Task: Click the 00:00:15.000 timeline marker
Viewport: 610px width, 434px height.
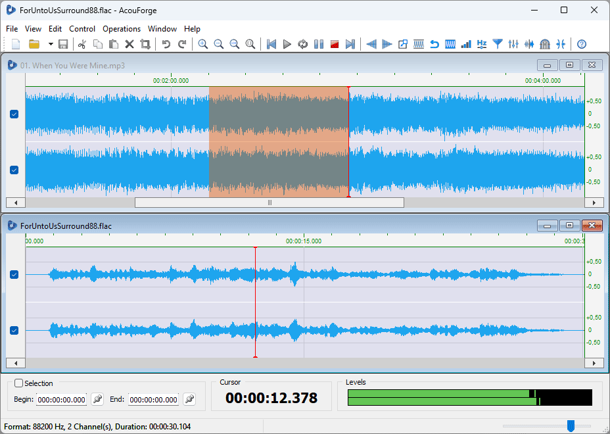Action: [x=304, y=241]
